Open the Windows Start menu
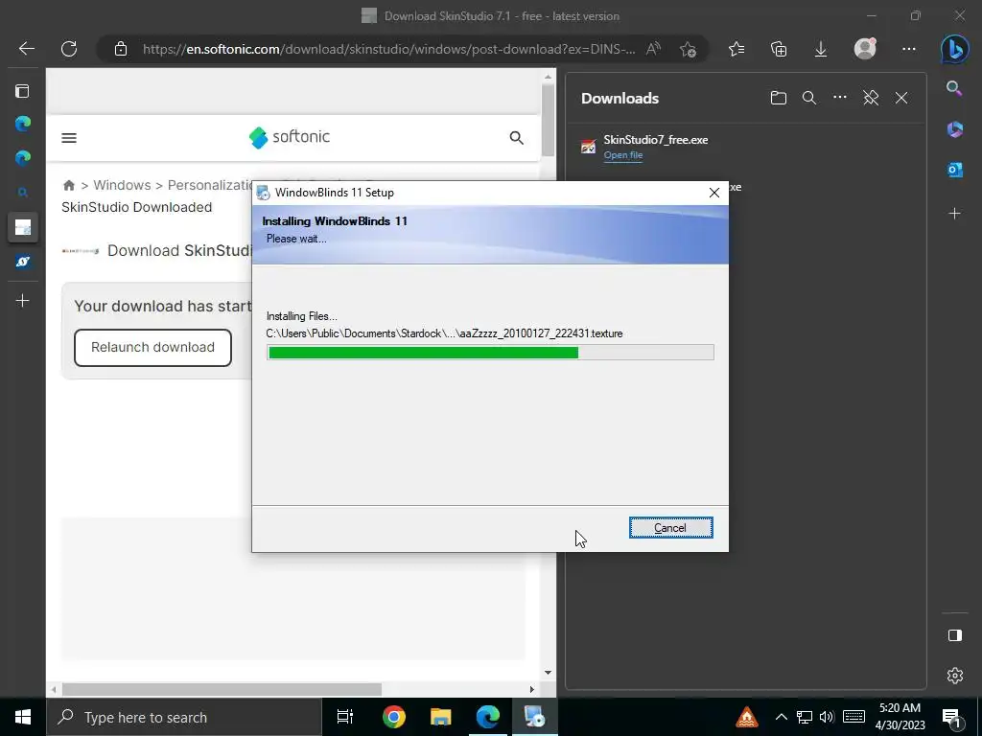Screen dimensions: 982x736 click(x=23, y=717)
